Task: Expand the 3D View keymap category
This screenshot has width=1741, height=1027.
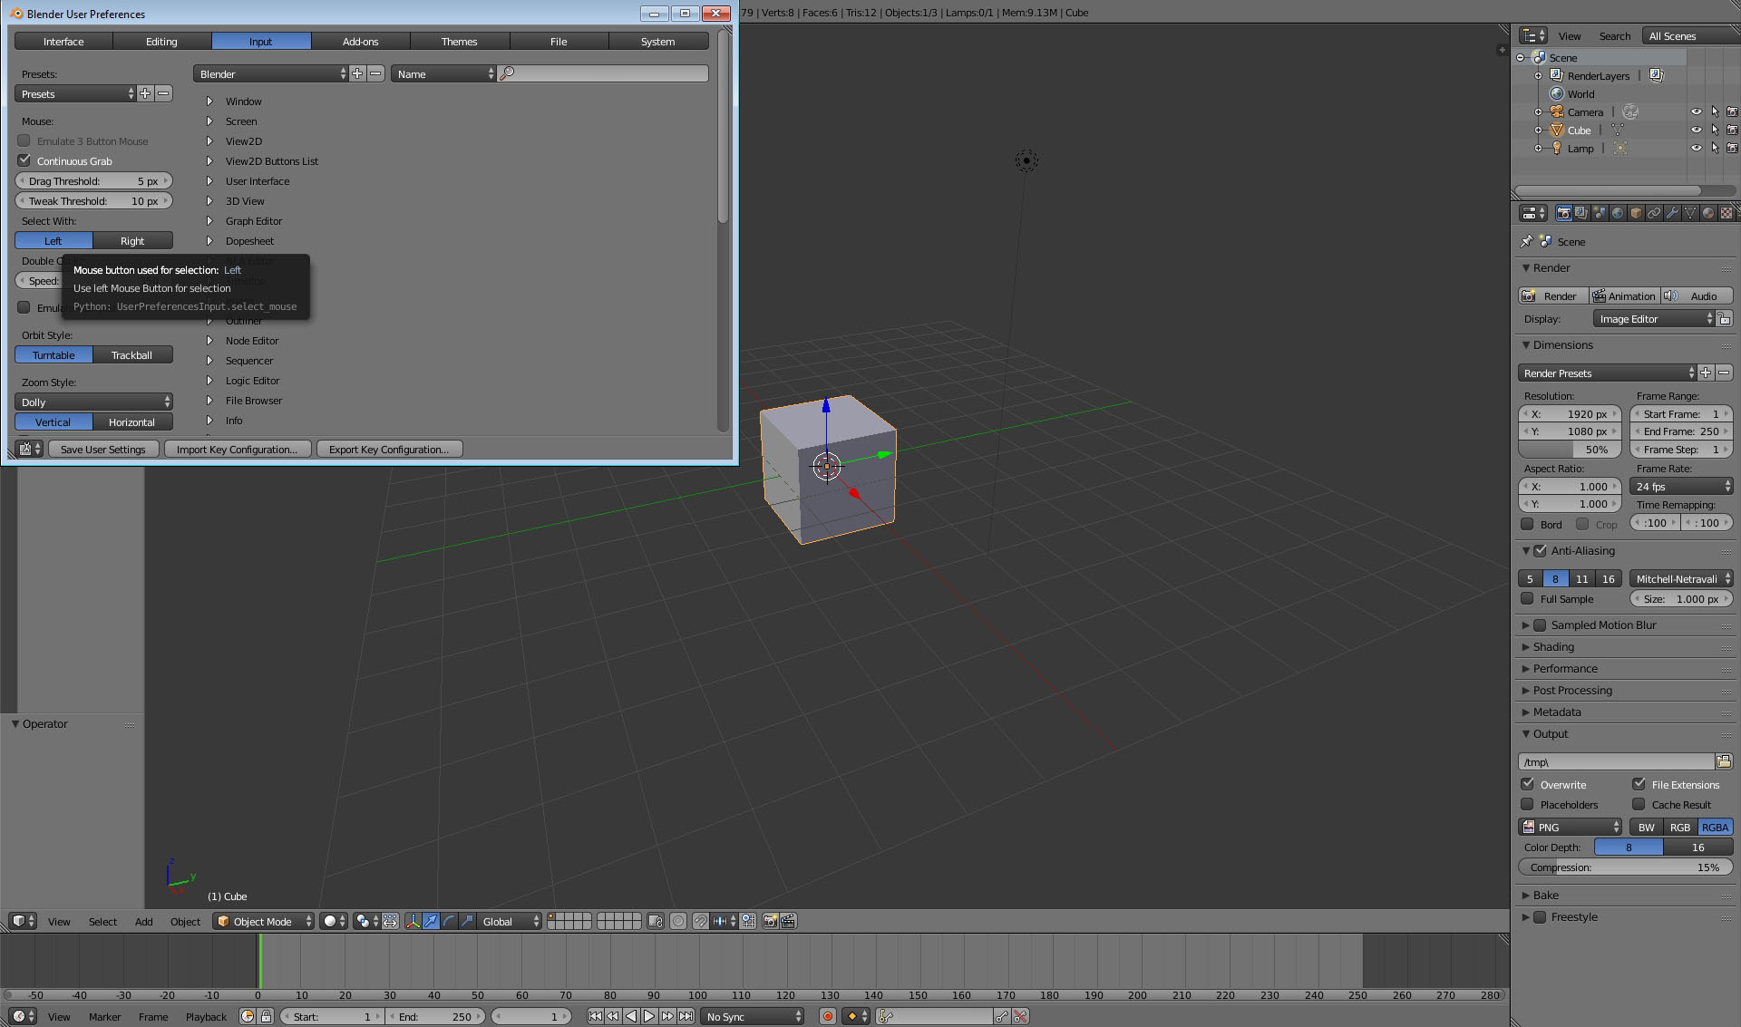Action: 209,201
